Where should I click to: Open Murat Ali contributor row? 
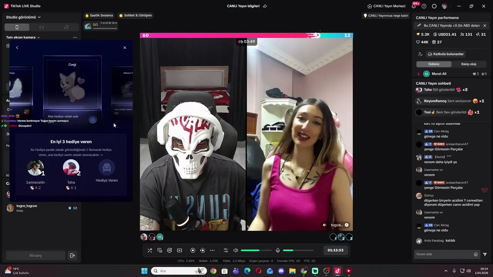pos(452,74)
